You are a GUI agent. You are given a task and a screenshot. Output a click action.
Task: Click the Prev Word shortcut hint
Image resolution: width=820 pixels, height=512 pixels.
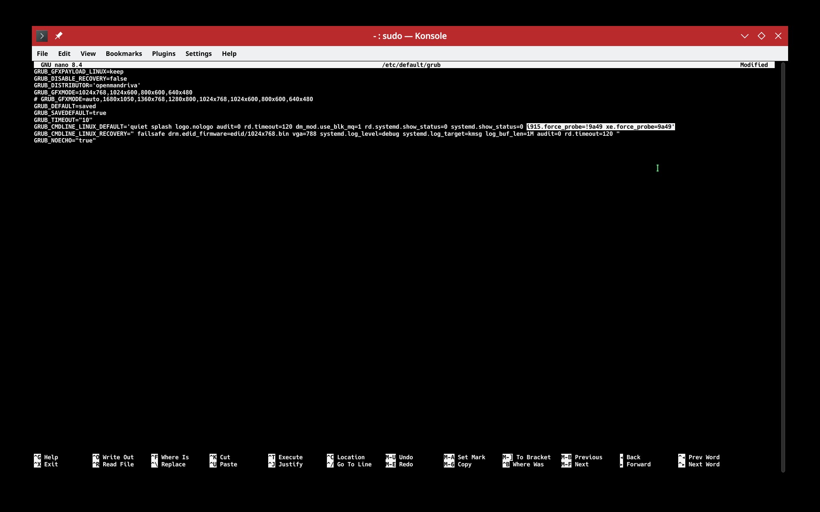click(699, 457)
